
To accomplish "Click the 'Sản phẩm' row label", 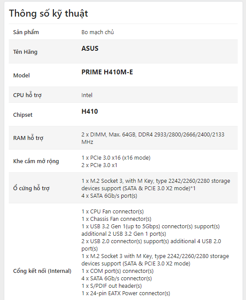I will tap(26, 32).
